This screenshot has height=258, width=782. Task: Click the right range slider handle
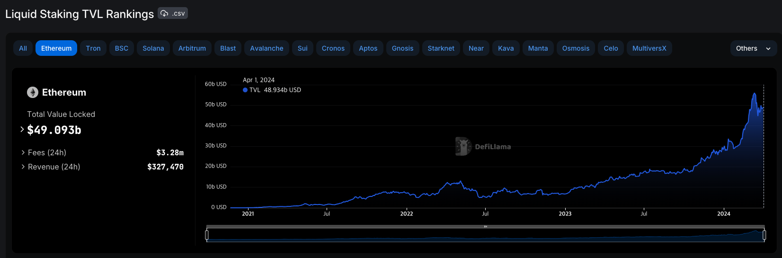(764, 235)
